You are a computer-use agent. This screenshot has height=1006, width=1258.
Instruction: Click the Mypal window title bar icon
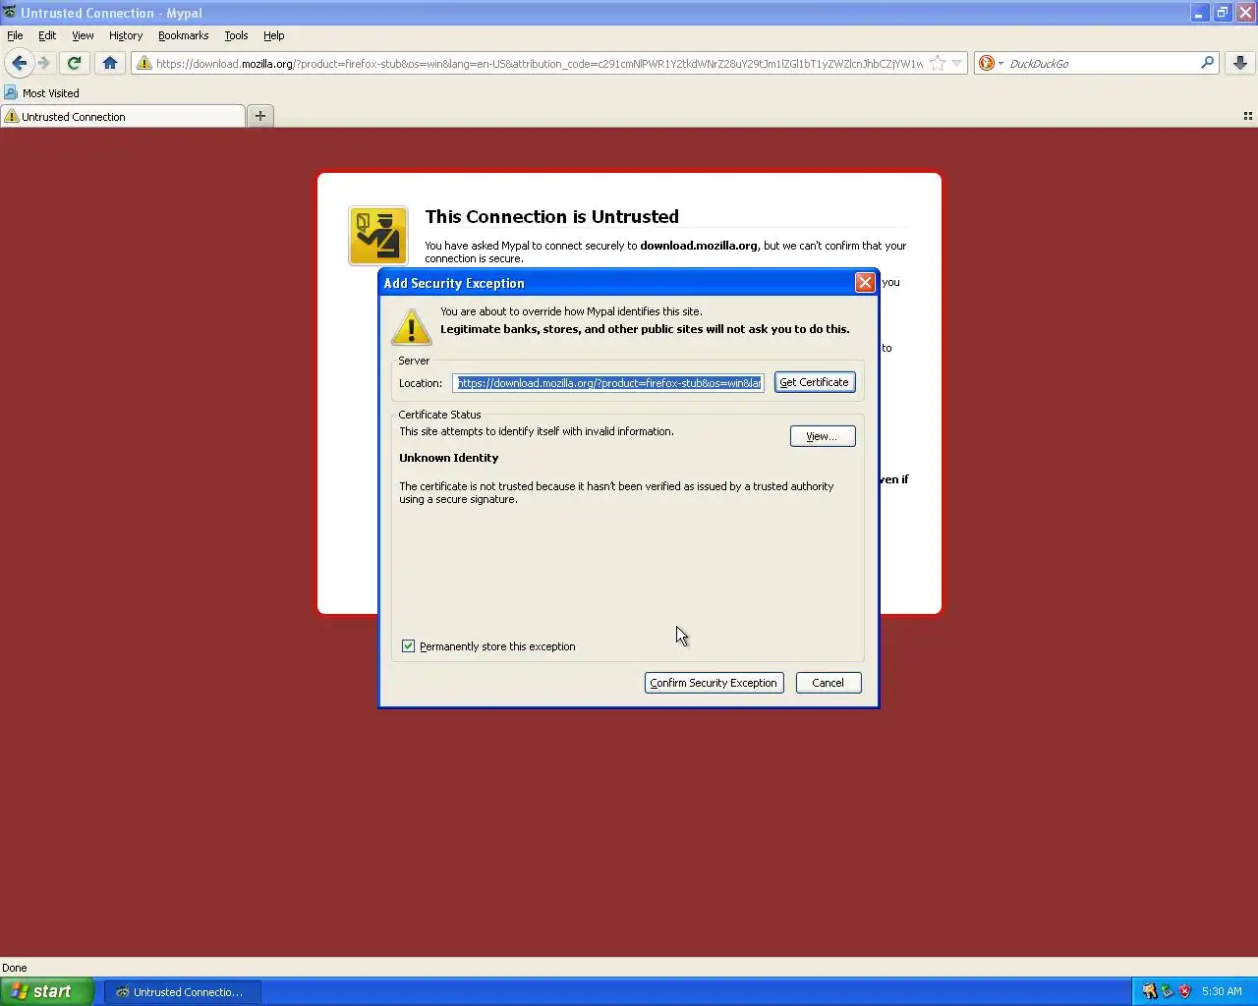[x=9, y=13]
